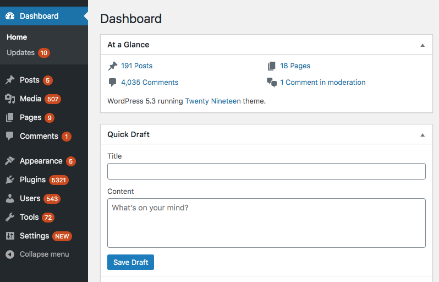
Task: Focus the Quick Draft Title field
Action: (x=266, y=171)
